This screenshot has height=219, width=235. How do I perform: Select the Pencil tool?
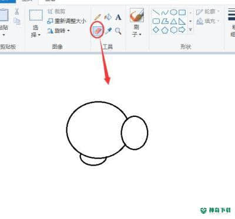(x=98, y=17)
